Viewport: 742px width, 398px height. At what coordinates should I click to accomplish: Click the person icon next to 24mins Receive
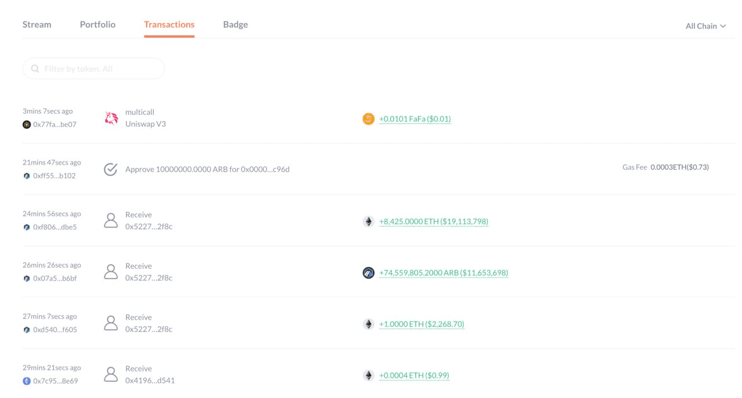(111, 221)
